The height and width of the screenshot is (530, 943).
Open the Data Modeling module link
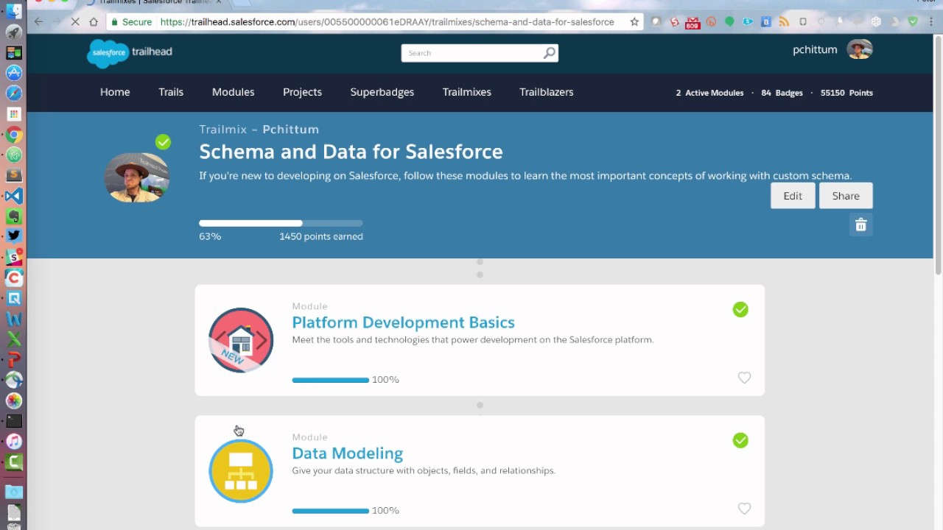(x=347, y=453)
